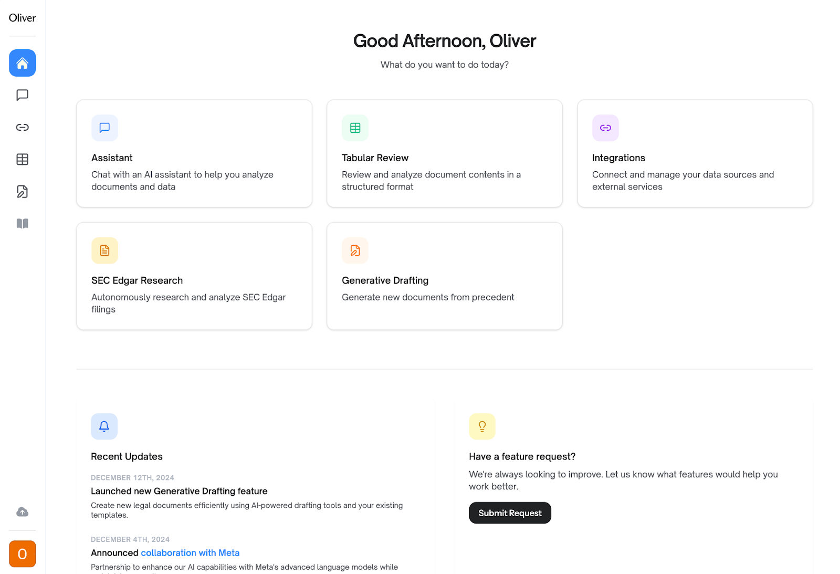Open the Tabular Review card title

click(375, 158)
